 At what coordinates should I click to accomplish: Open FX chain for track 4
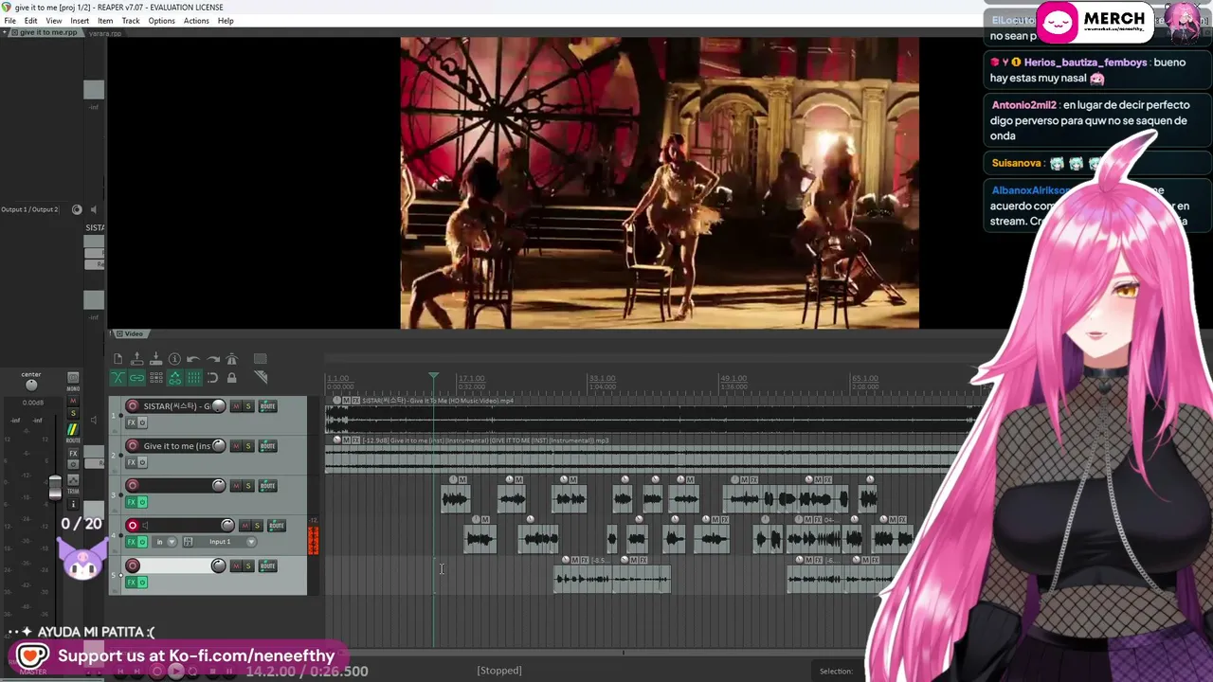(132, 542)
